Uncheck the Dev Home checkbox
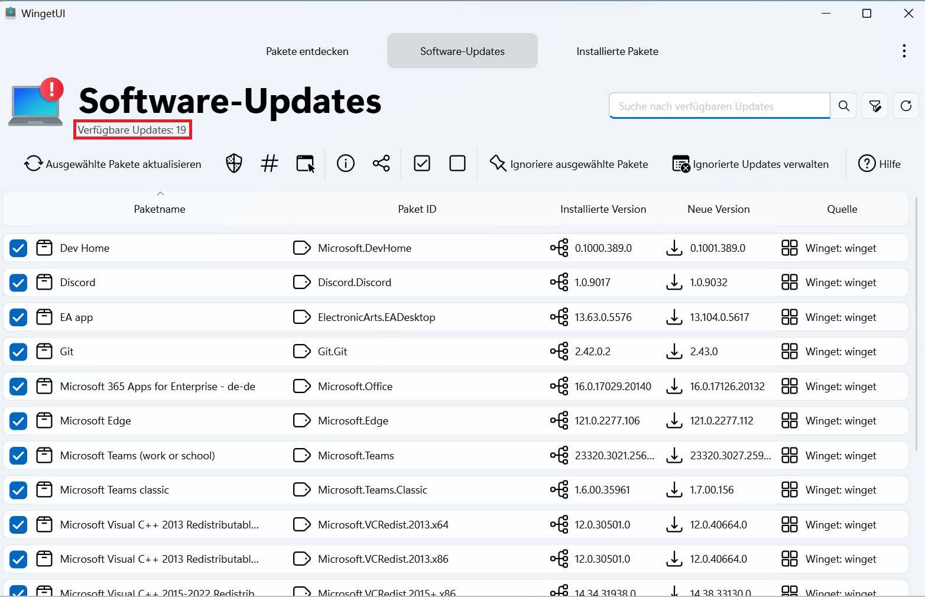This screenshot has height=597, width=925. click(x=18, y=248)
